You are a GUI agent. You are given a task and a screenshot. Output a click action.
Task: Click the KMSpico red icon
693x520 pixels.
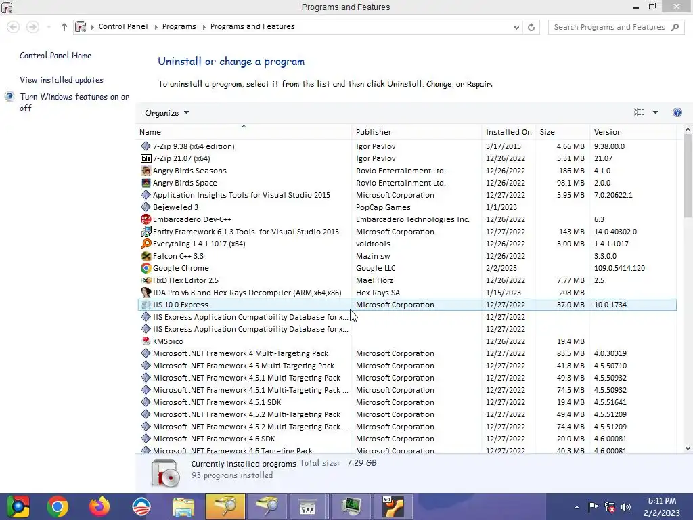click(146, 341)
